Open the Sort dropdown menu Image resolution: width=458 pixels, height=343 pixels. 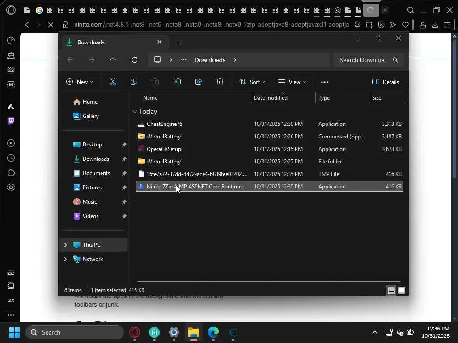252,82
